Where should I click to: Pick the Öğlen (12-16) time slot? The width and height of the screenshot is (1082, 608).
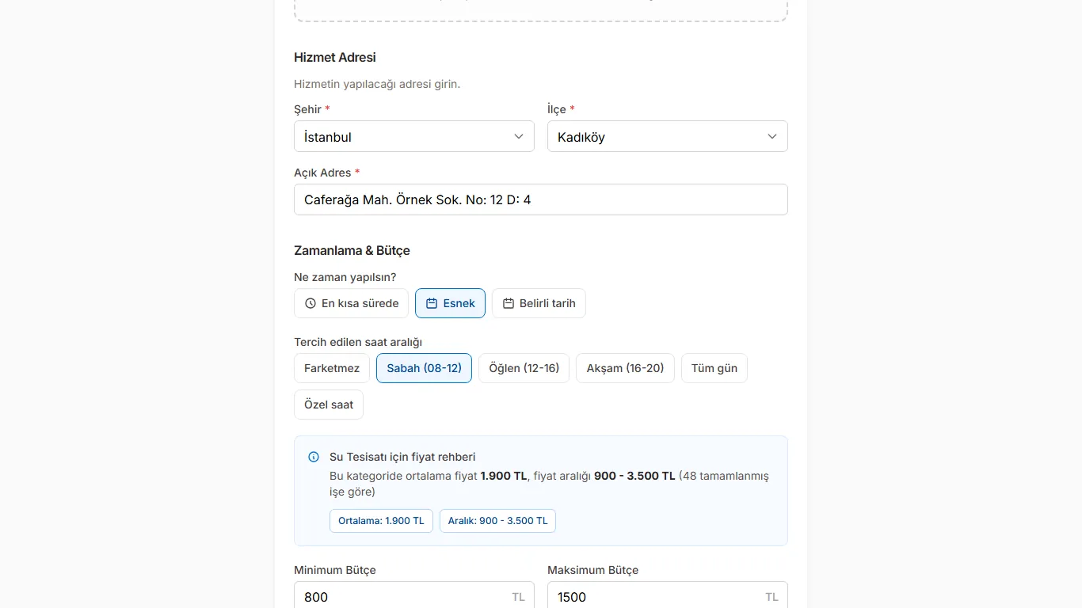[x=524, y=368]
